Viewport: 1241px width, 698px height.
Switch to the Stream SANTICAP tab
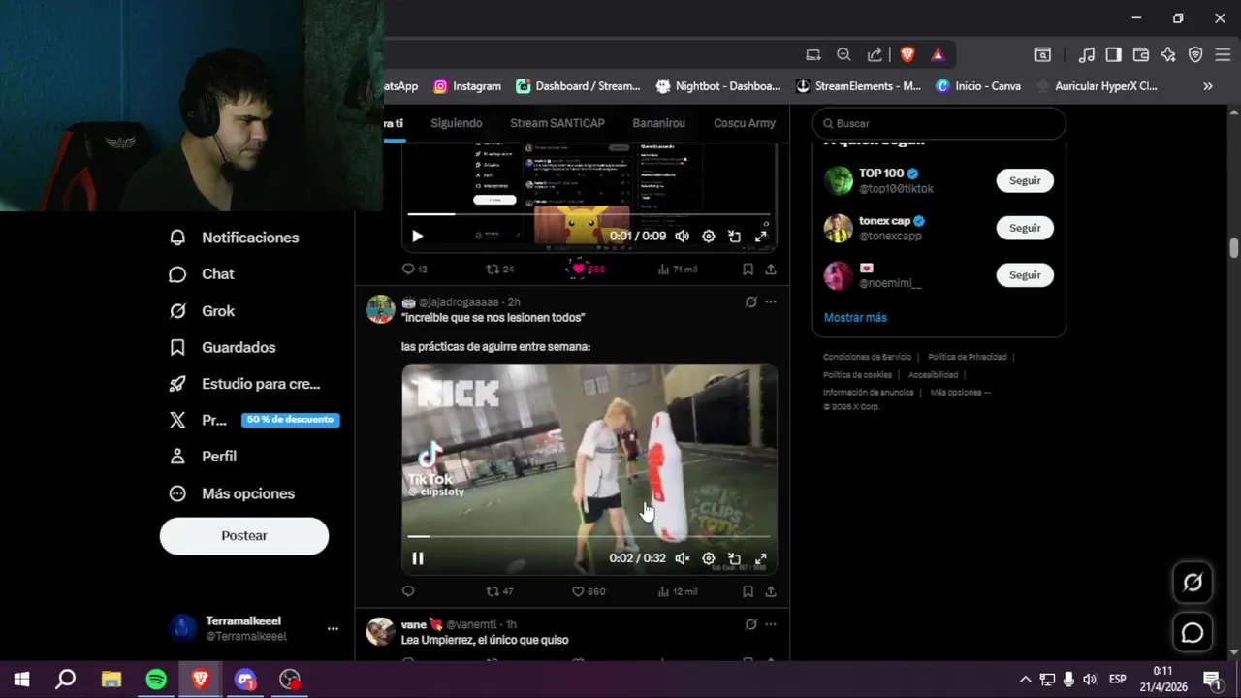557,123
